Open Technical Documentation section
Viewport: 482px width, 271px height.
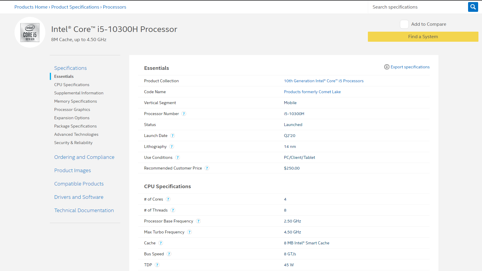[84, 210]
